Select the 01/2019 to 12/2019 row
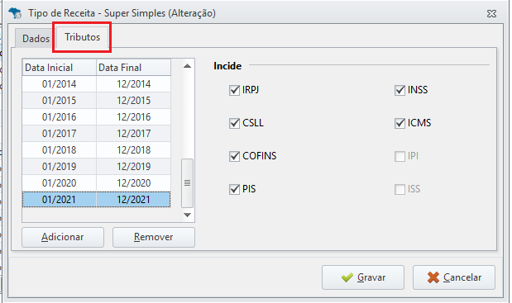The width and height of the screenshot is (512, 303). tap(96, 167)
